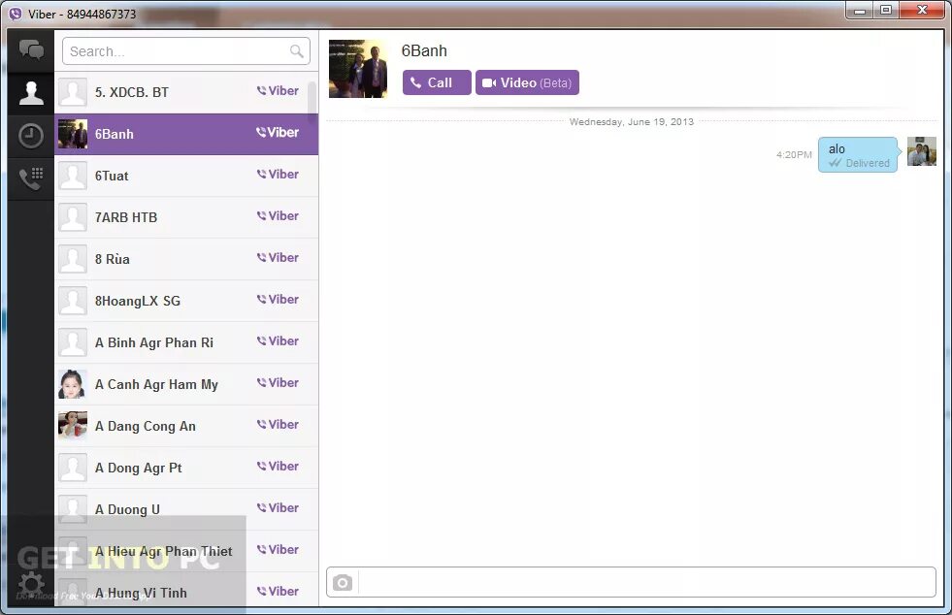Select contact name A Canh Agr Ham My

pyautogui.click(x=156, y=385)
